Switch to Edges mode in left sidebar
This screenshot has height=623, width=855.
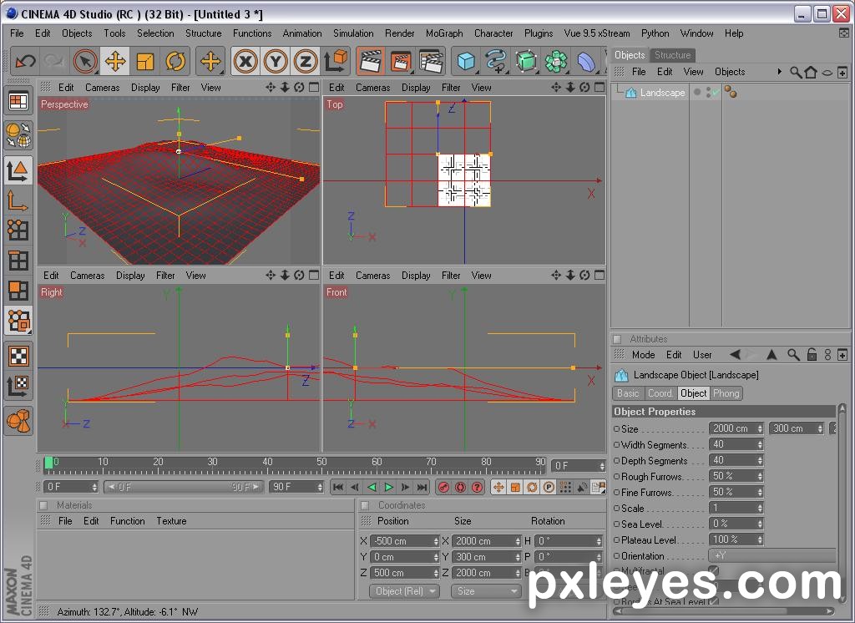(18, 261)
